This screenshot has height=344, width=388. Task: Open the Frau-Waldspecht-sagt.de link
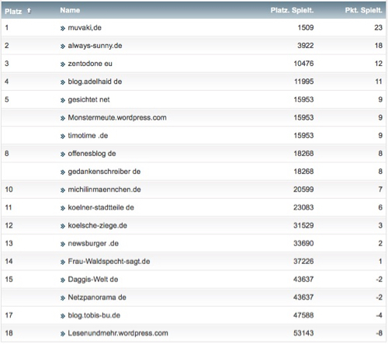[109, 262]
